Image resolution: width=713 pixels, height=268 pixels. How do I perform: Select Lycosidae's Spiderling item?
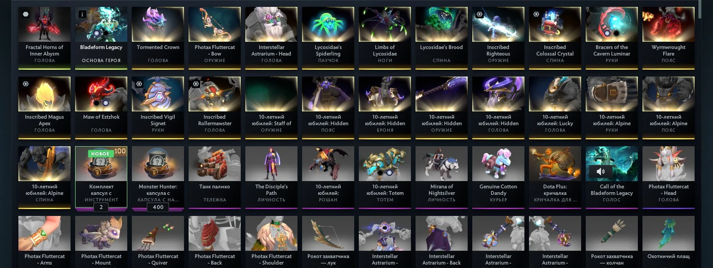[328, 38]
